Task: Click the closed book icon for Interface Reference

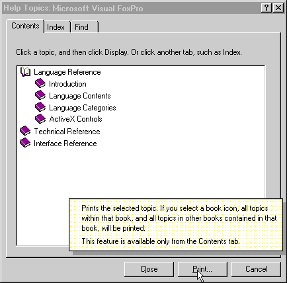Action: [25, 143]
